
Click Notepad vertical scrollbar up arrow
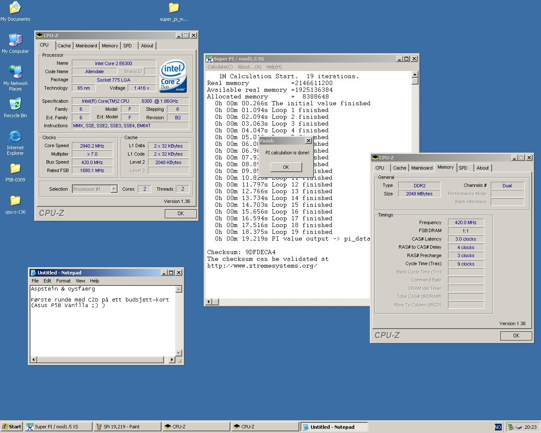coord(179,289)
